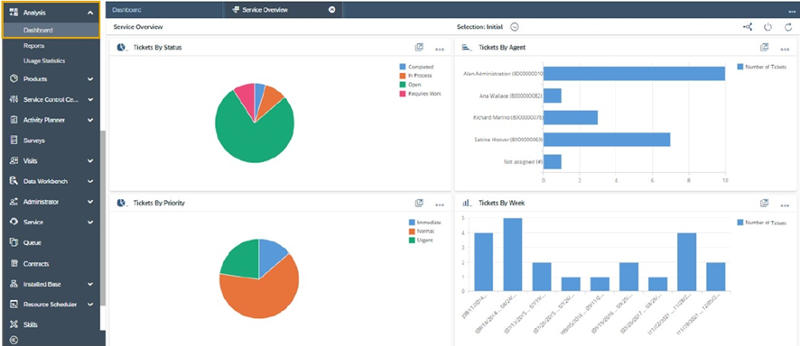Open more options for Tickets By Week
This screenshot has height=346, width=800.
pos(785,205)
